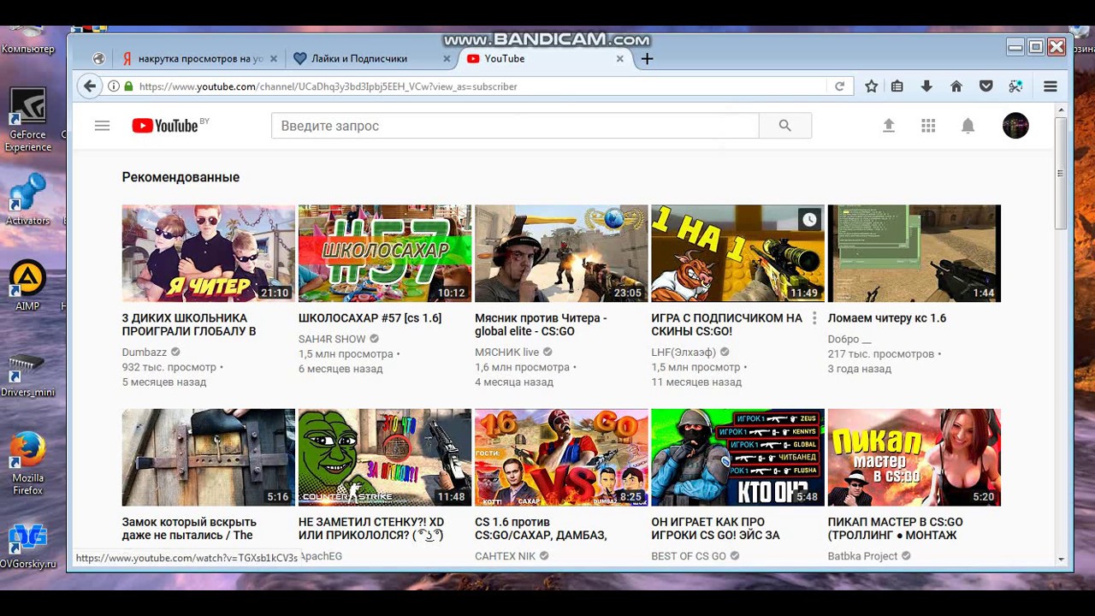1095x616 pixels.
Task: Click the 1.6 VS GO thumbnail
Action: pyautogui.click(x=561, y=458)
